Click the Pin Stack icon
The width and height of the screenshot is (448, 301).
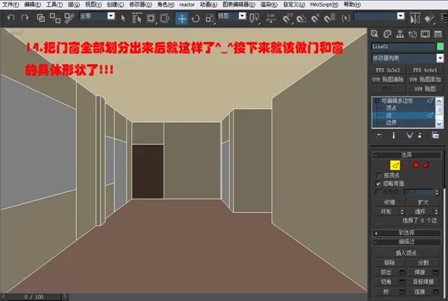tap(379, 135)
